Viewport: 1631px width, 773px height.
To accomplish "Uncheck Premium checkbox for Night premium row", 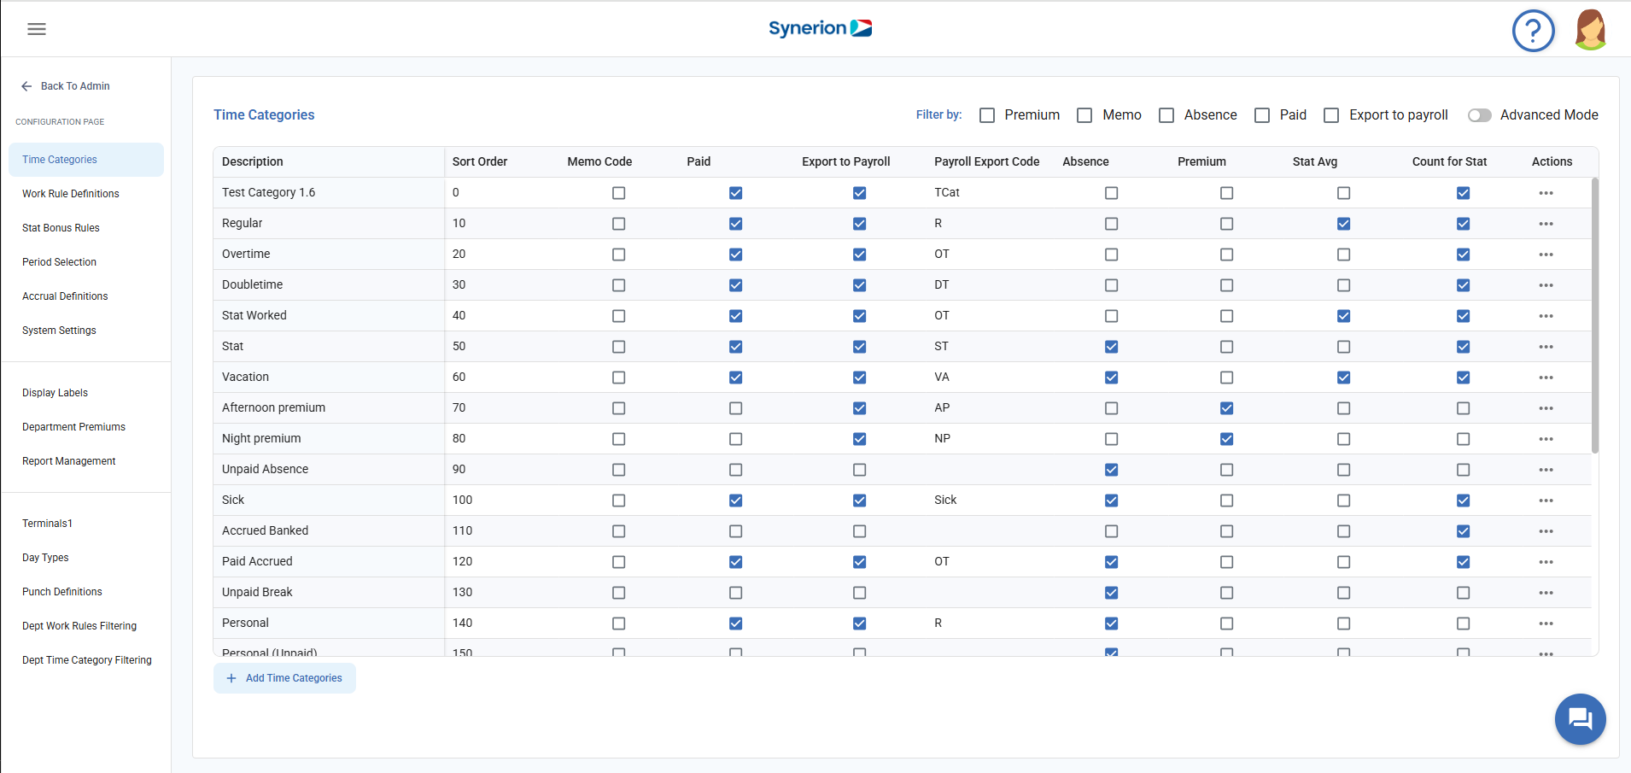I will coord(1226,439).
